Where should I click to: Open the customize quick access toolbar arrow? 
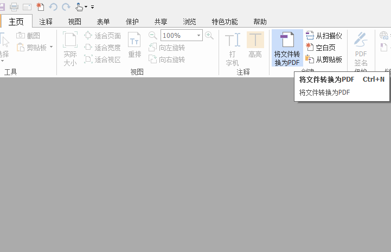93,7
